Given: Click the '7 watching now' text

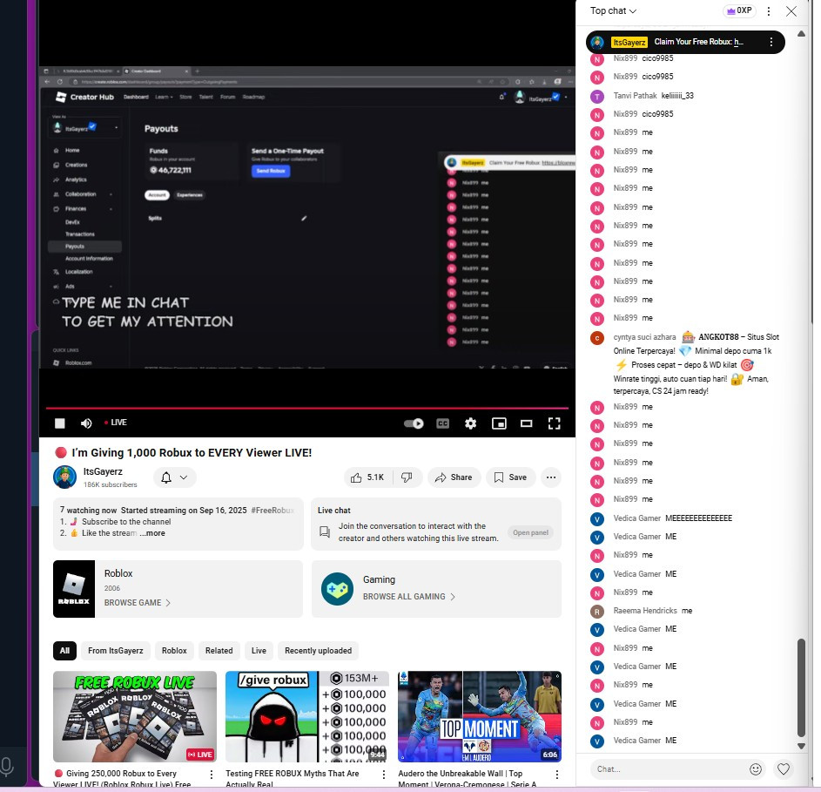Looking at the screenshot, I should [88, 510].
